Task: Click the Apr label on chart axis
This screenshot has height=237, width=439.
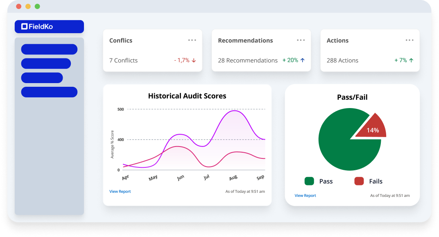Action: (x=125, y=177)
